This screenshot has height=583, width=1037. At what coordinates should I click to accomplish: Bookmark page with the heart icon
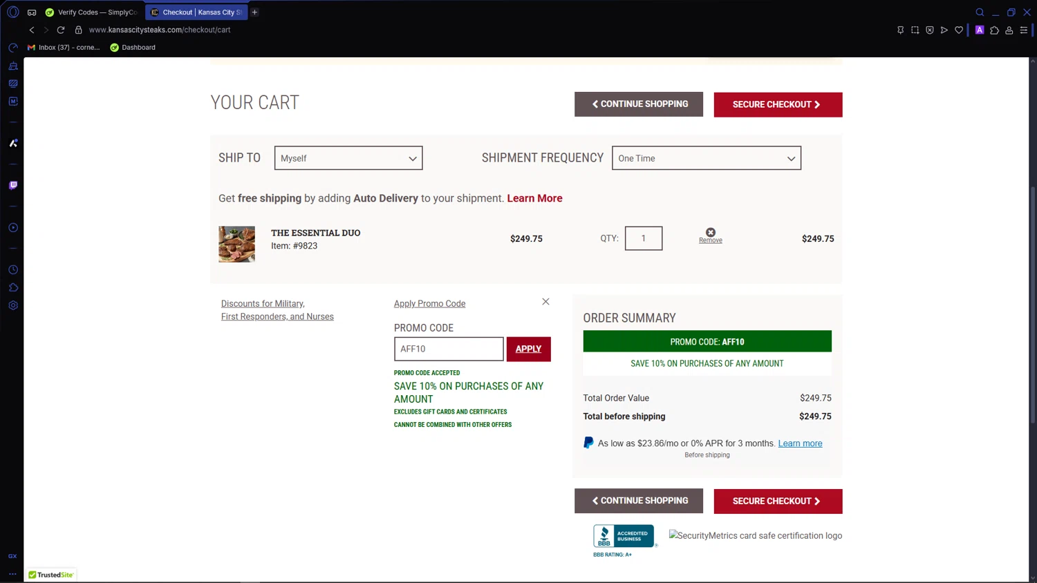pyautogui.click(x=959, y=30)
